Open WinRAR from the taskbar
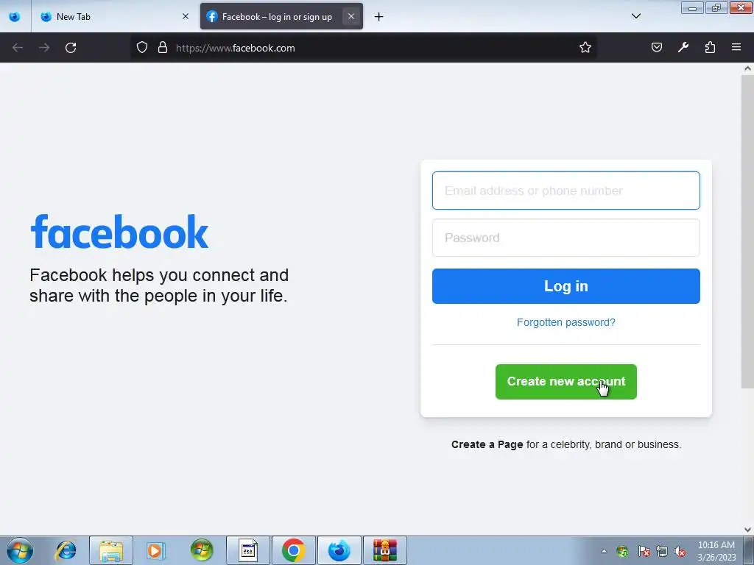 pos(384,550)
